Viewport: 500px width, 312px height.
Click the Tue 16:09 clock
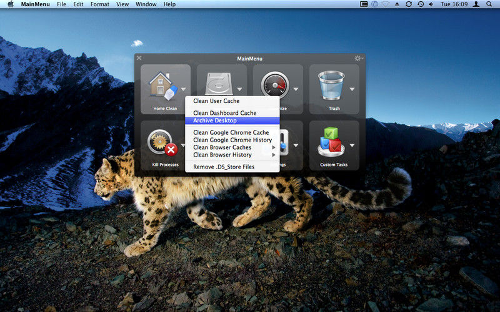(x=454, y=4)
